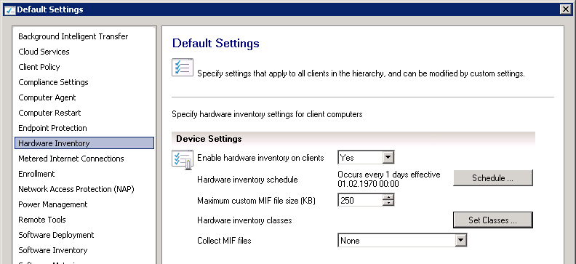Viewport: 576px width, 264px height.
Task: Click the Device Settings checklist icon
Action: pos(183,160)
